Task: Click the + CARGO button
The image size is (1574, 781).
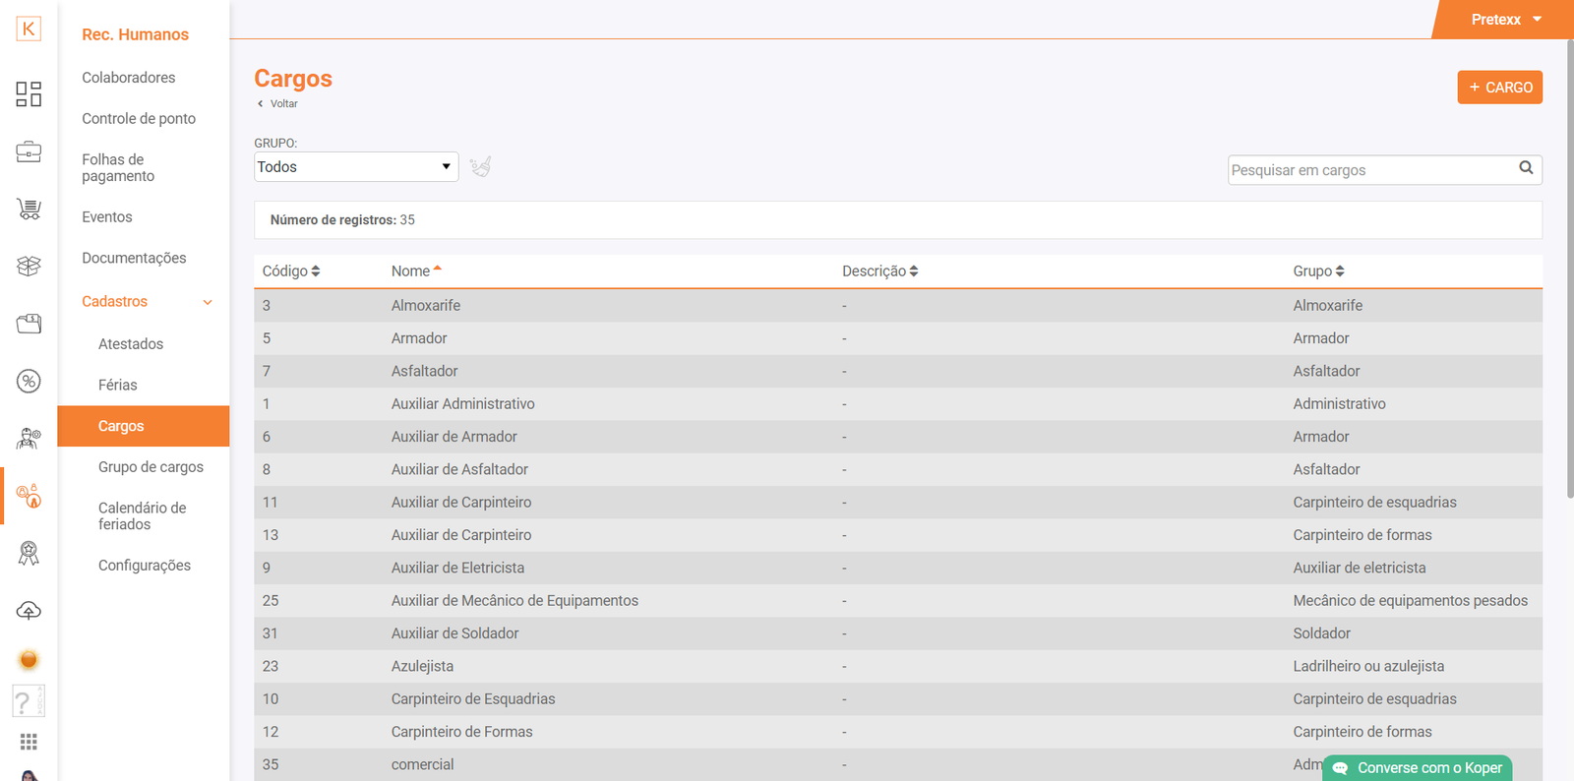Action: coord(1499,88)
